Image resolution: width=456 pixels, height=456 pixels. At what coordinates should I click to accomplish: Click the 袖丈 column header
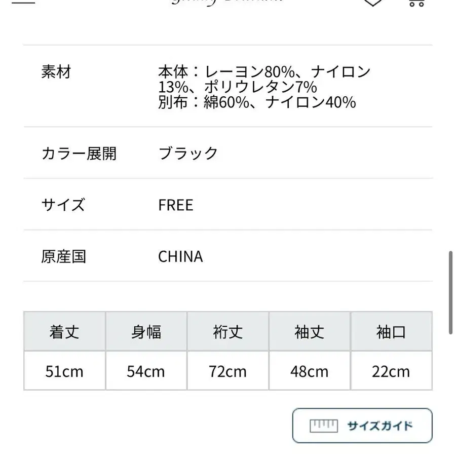point(309,332)
